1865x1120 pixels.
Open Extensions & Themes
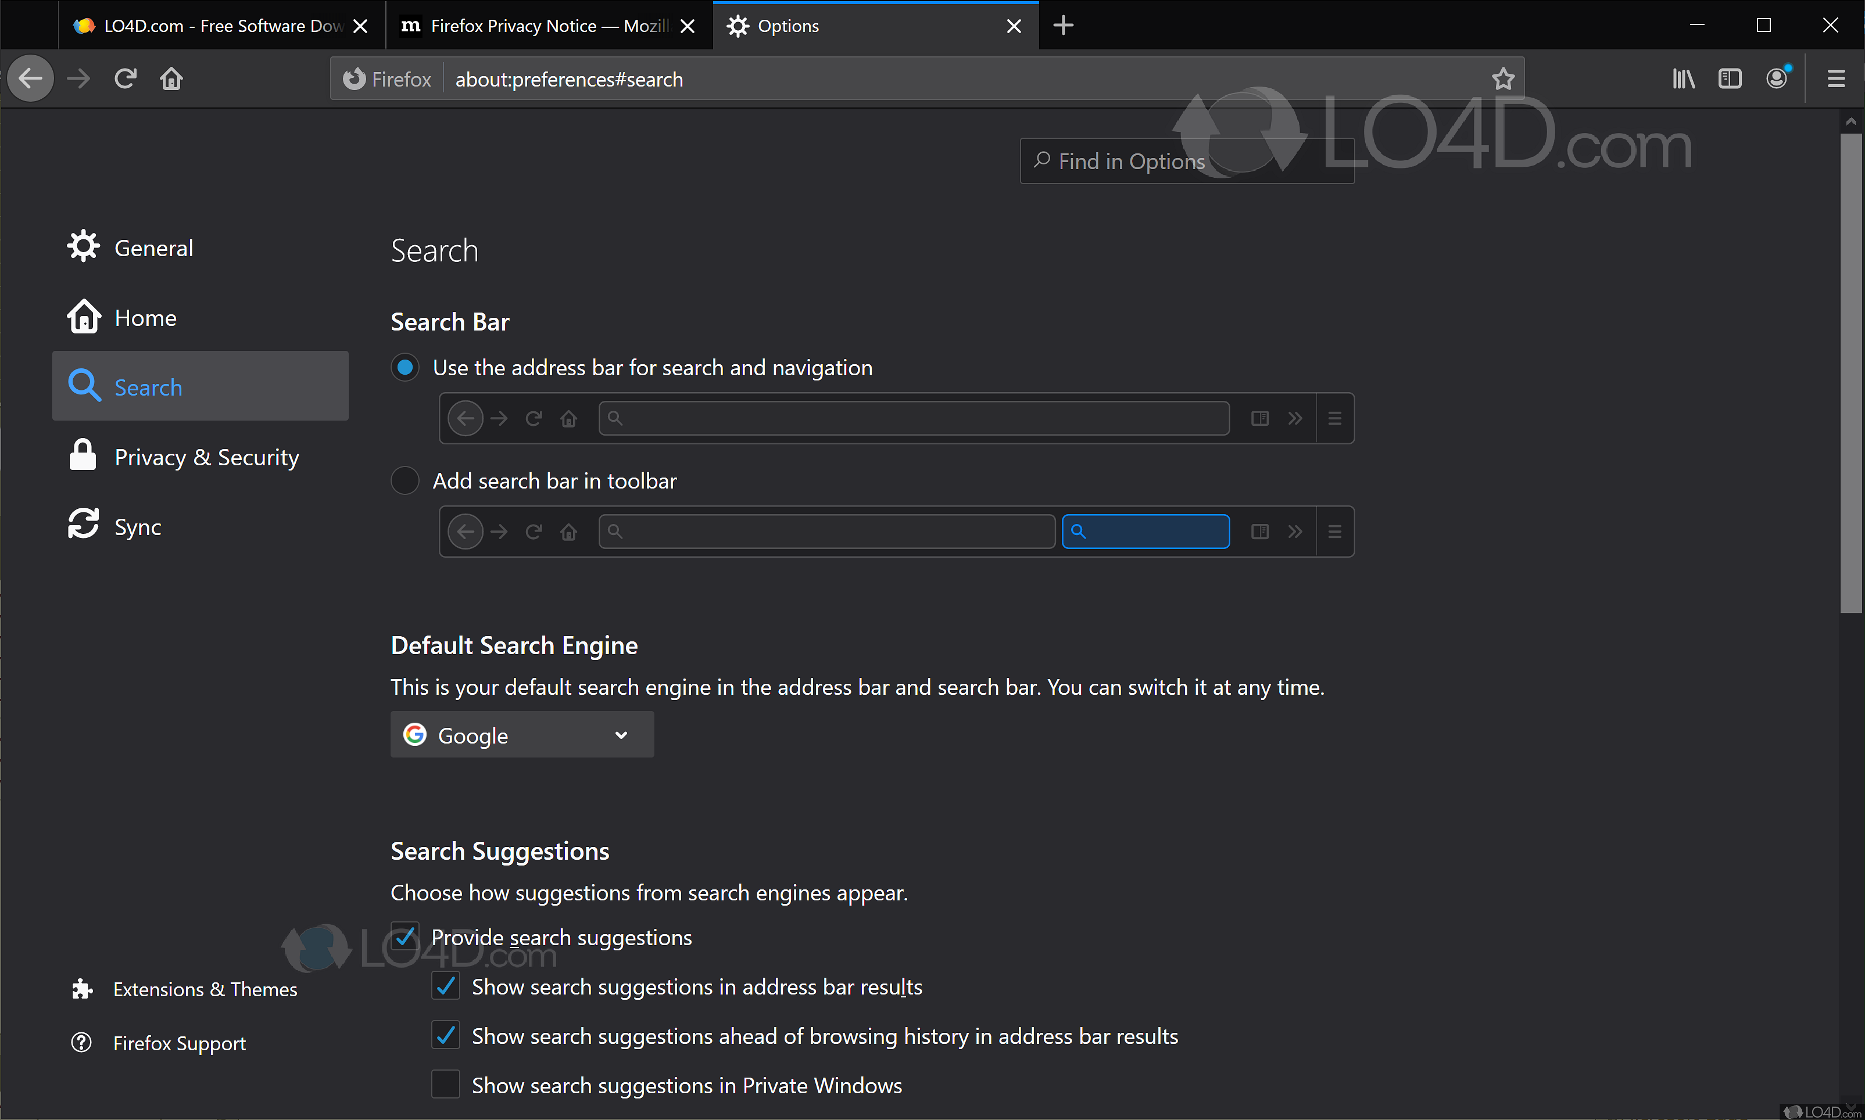point(205,989)
